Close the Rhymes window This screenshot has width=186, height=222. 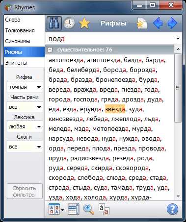click(x=171, y=6)
